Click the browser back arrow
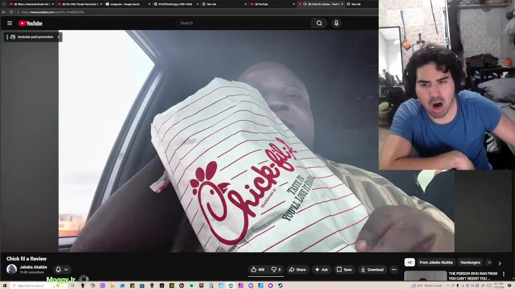Screen dimensions: 515x289 coord(4,12)
